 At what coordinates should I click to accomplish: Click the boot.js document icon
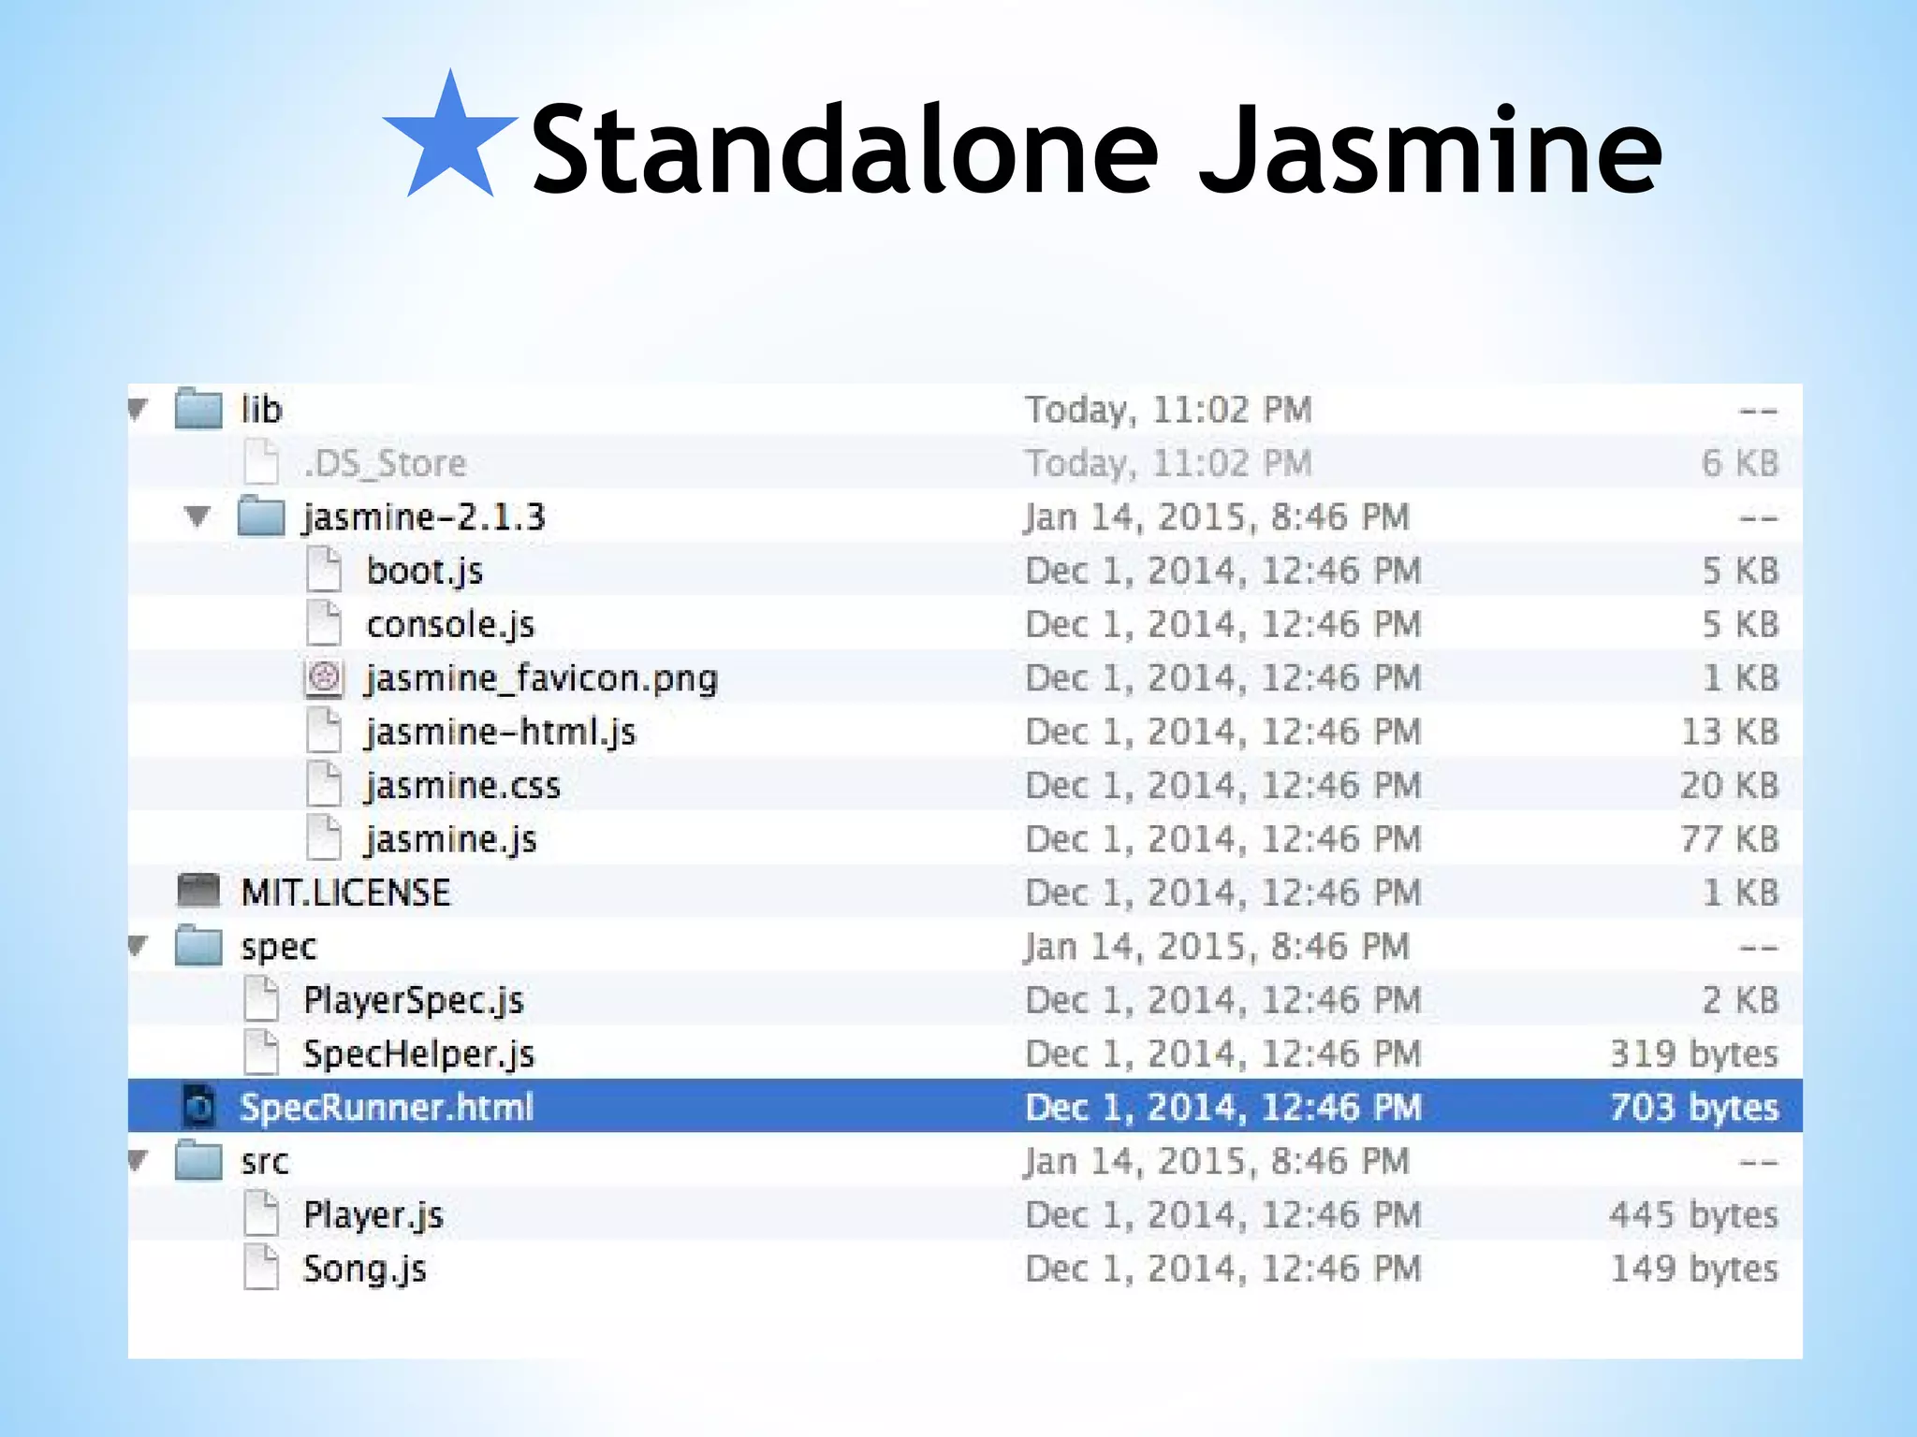pos(324,570)
